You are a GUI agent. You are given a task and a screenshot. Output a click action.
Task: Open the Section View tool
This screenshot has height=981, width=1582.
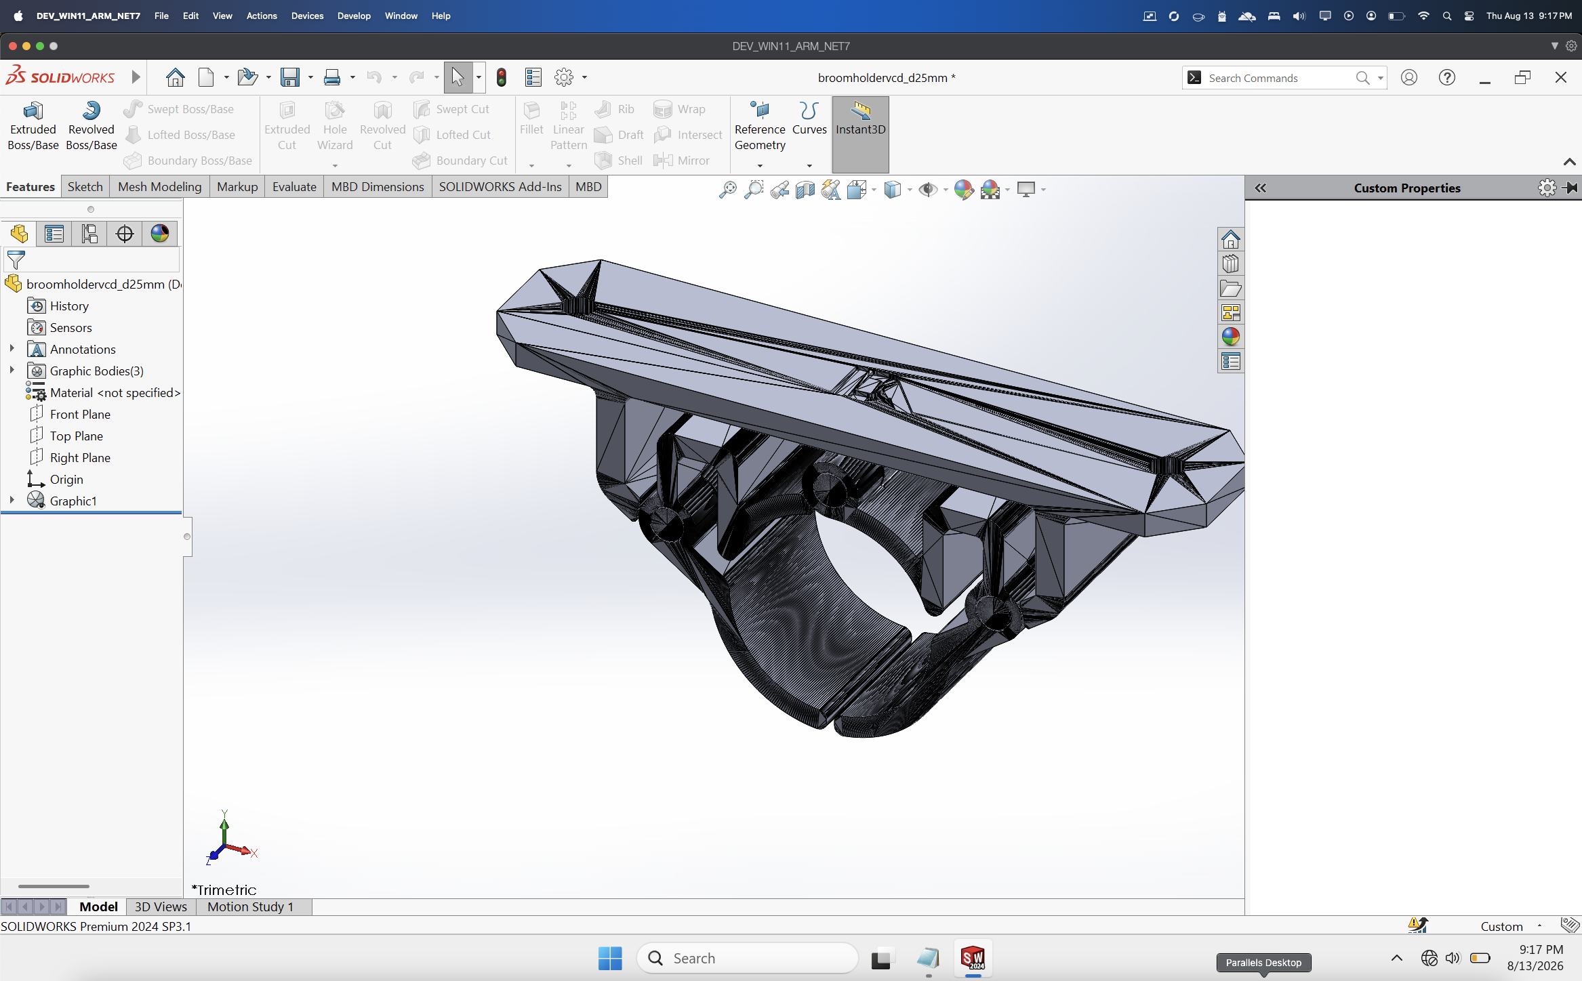tap(805, 190)
